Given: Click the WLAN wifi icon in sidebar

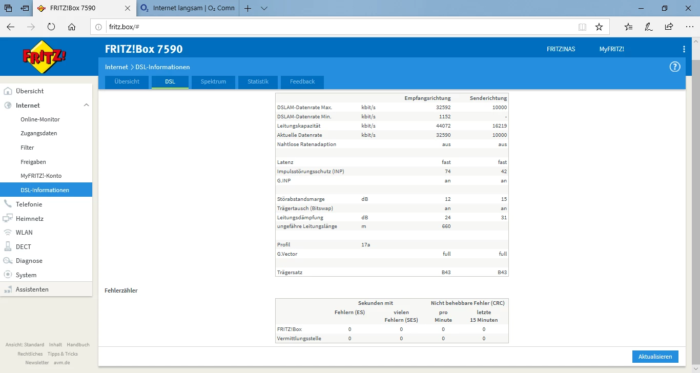Looking at the screenshot, I should pos(8,232).
